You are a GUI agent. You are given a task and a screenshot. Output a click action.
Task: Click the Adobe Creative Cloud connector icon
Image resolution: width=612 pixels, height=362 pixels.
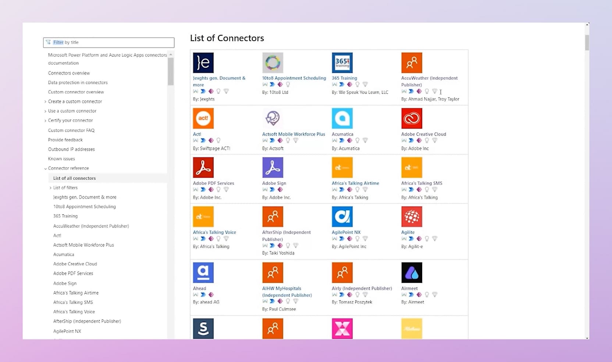412,119
